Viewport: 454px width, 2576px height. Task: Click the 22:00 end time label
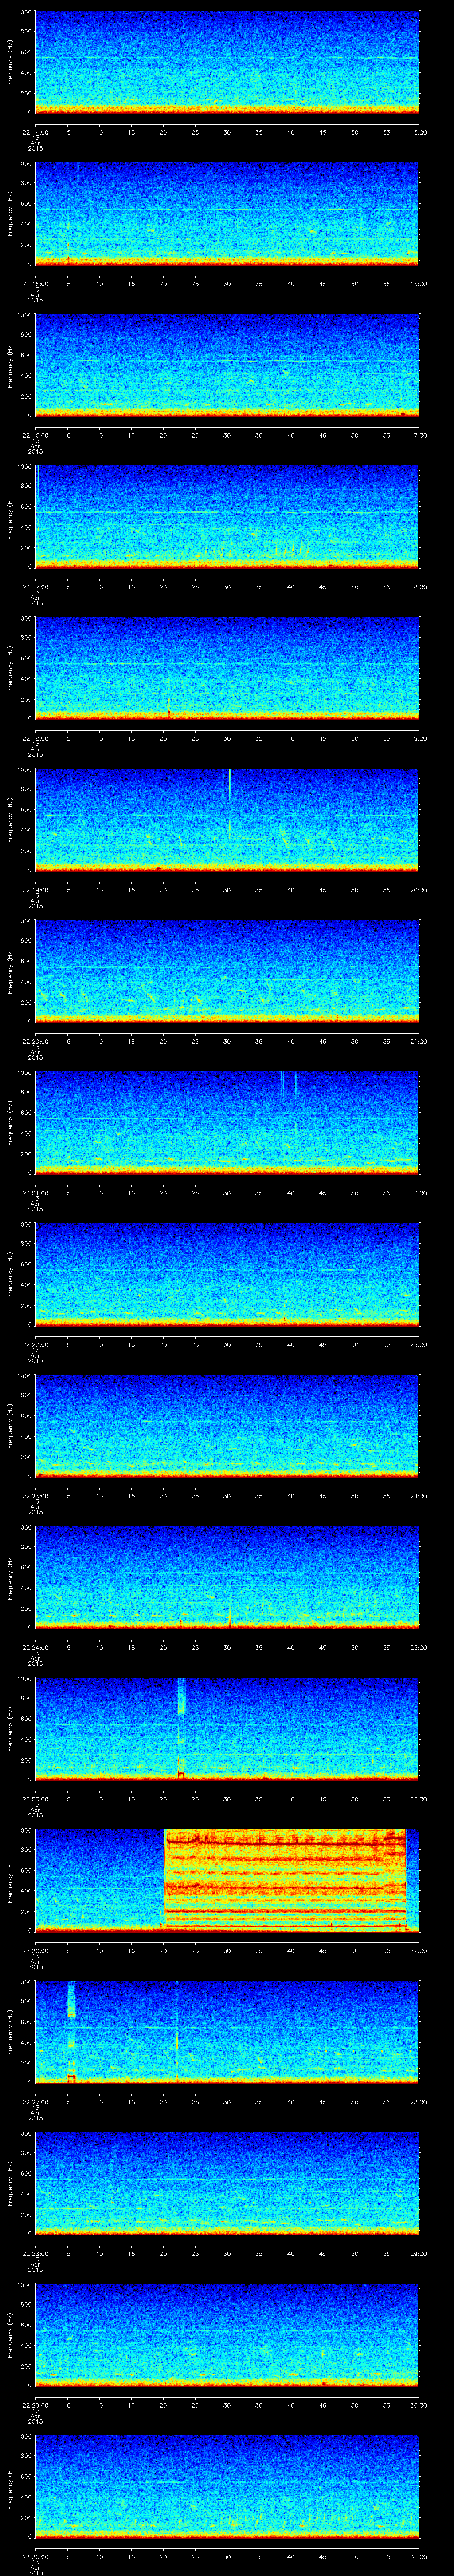tap(419, 1193)
